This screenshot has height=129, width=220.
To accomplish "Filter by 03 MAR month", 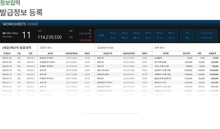I will (x=137, y=33).
